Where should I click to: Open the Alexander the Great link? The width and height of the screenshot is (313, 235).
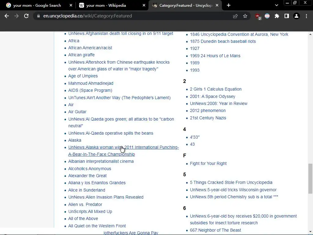pos(87,176)
